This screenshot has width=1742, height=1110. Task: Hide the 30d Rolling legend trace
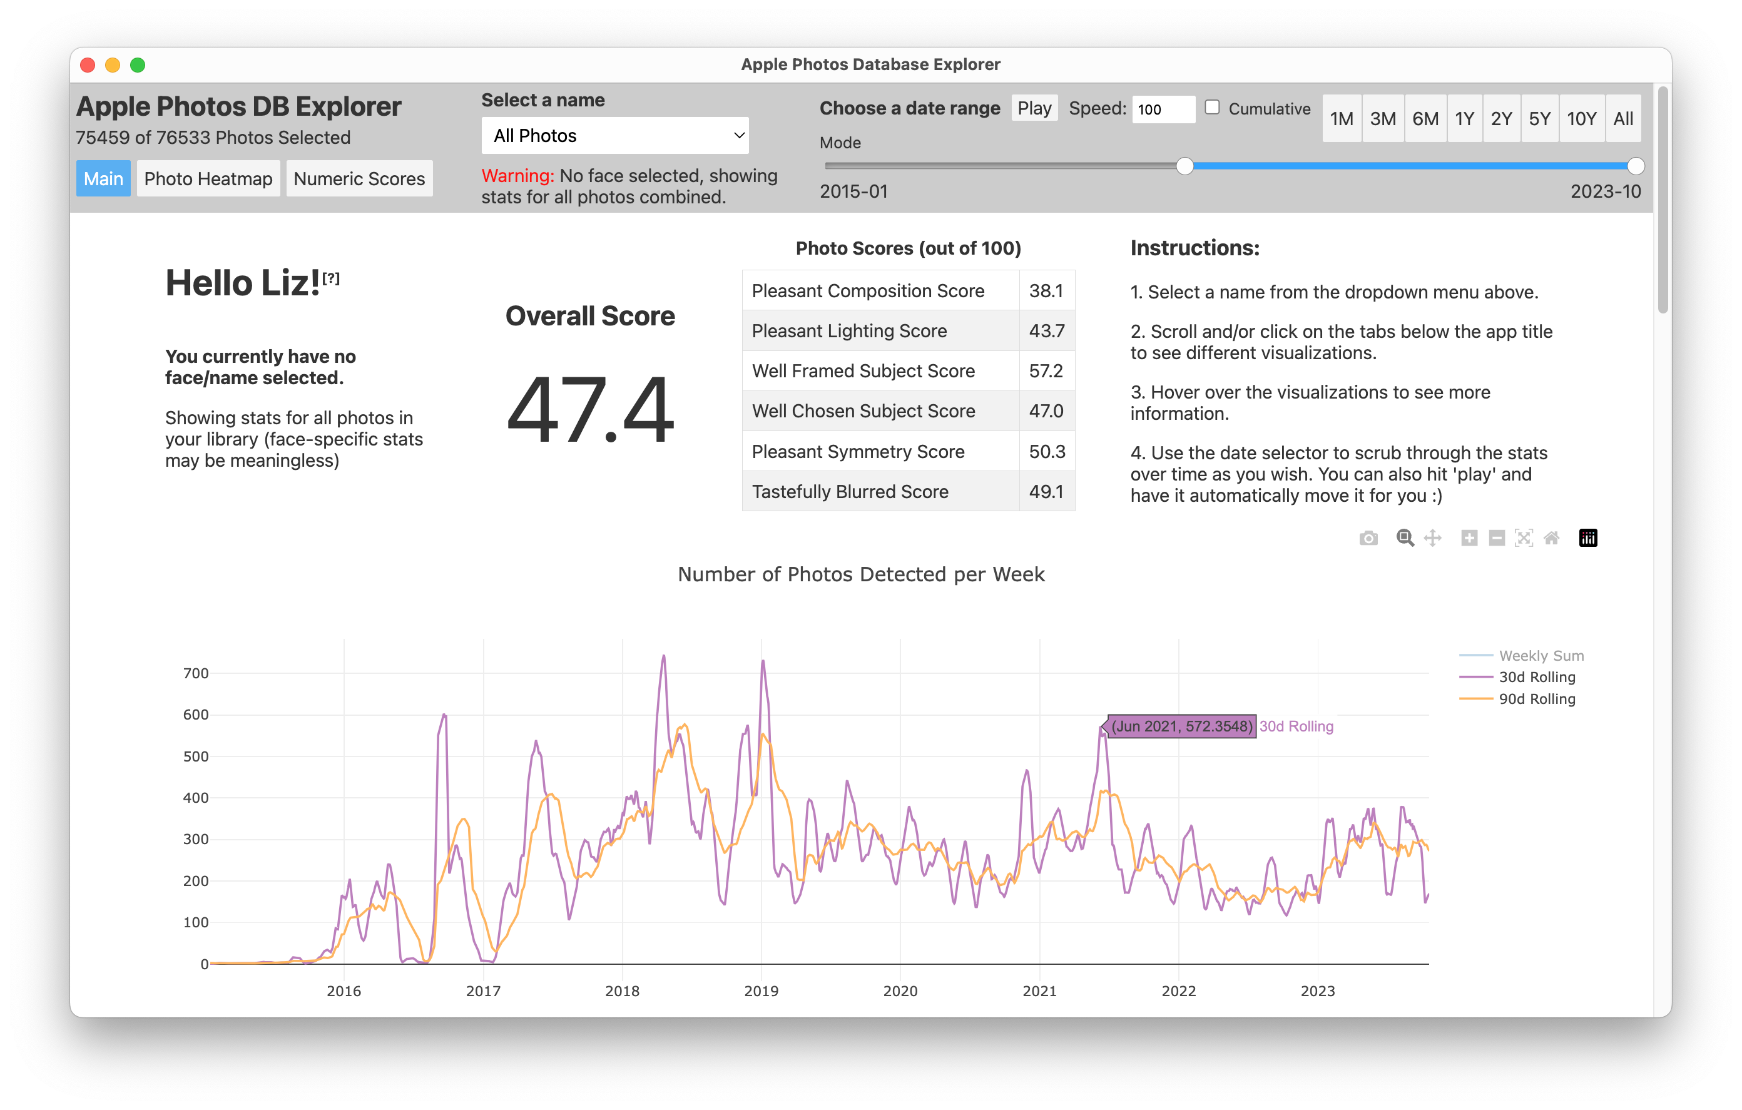1536,677
